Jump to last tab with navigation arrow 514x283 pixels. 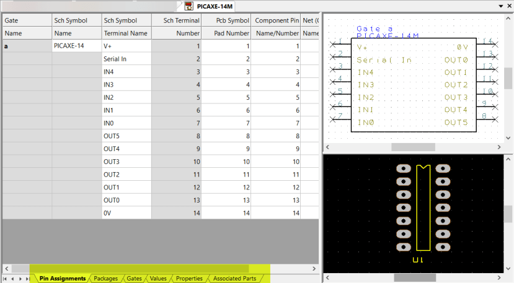[28, 279]
